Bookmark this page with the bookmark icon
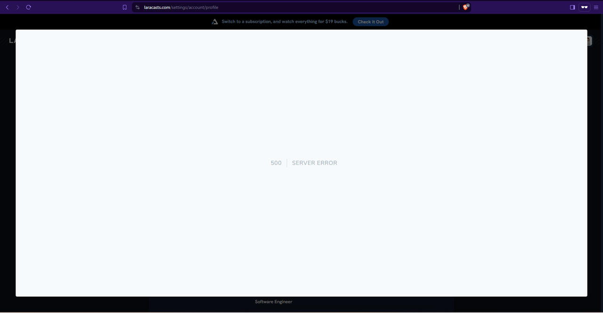The height and width of the screenshot is (313, 603). 124,7
